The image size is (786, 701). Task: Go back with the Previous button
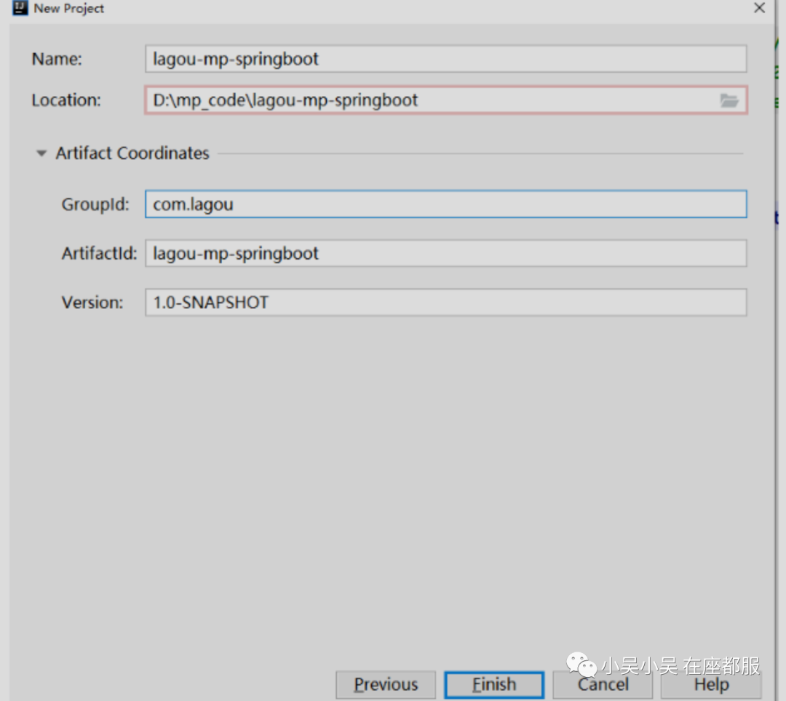click(386, 684)
